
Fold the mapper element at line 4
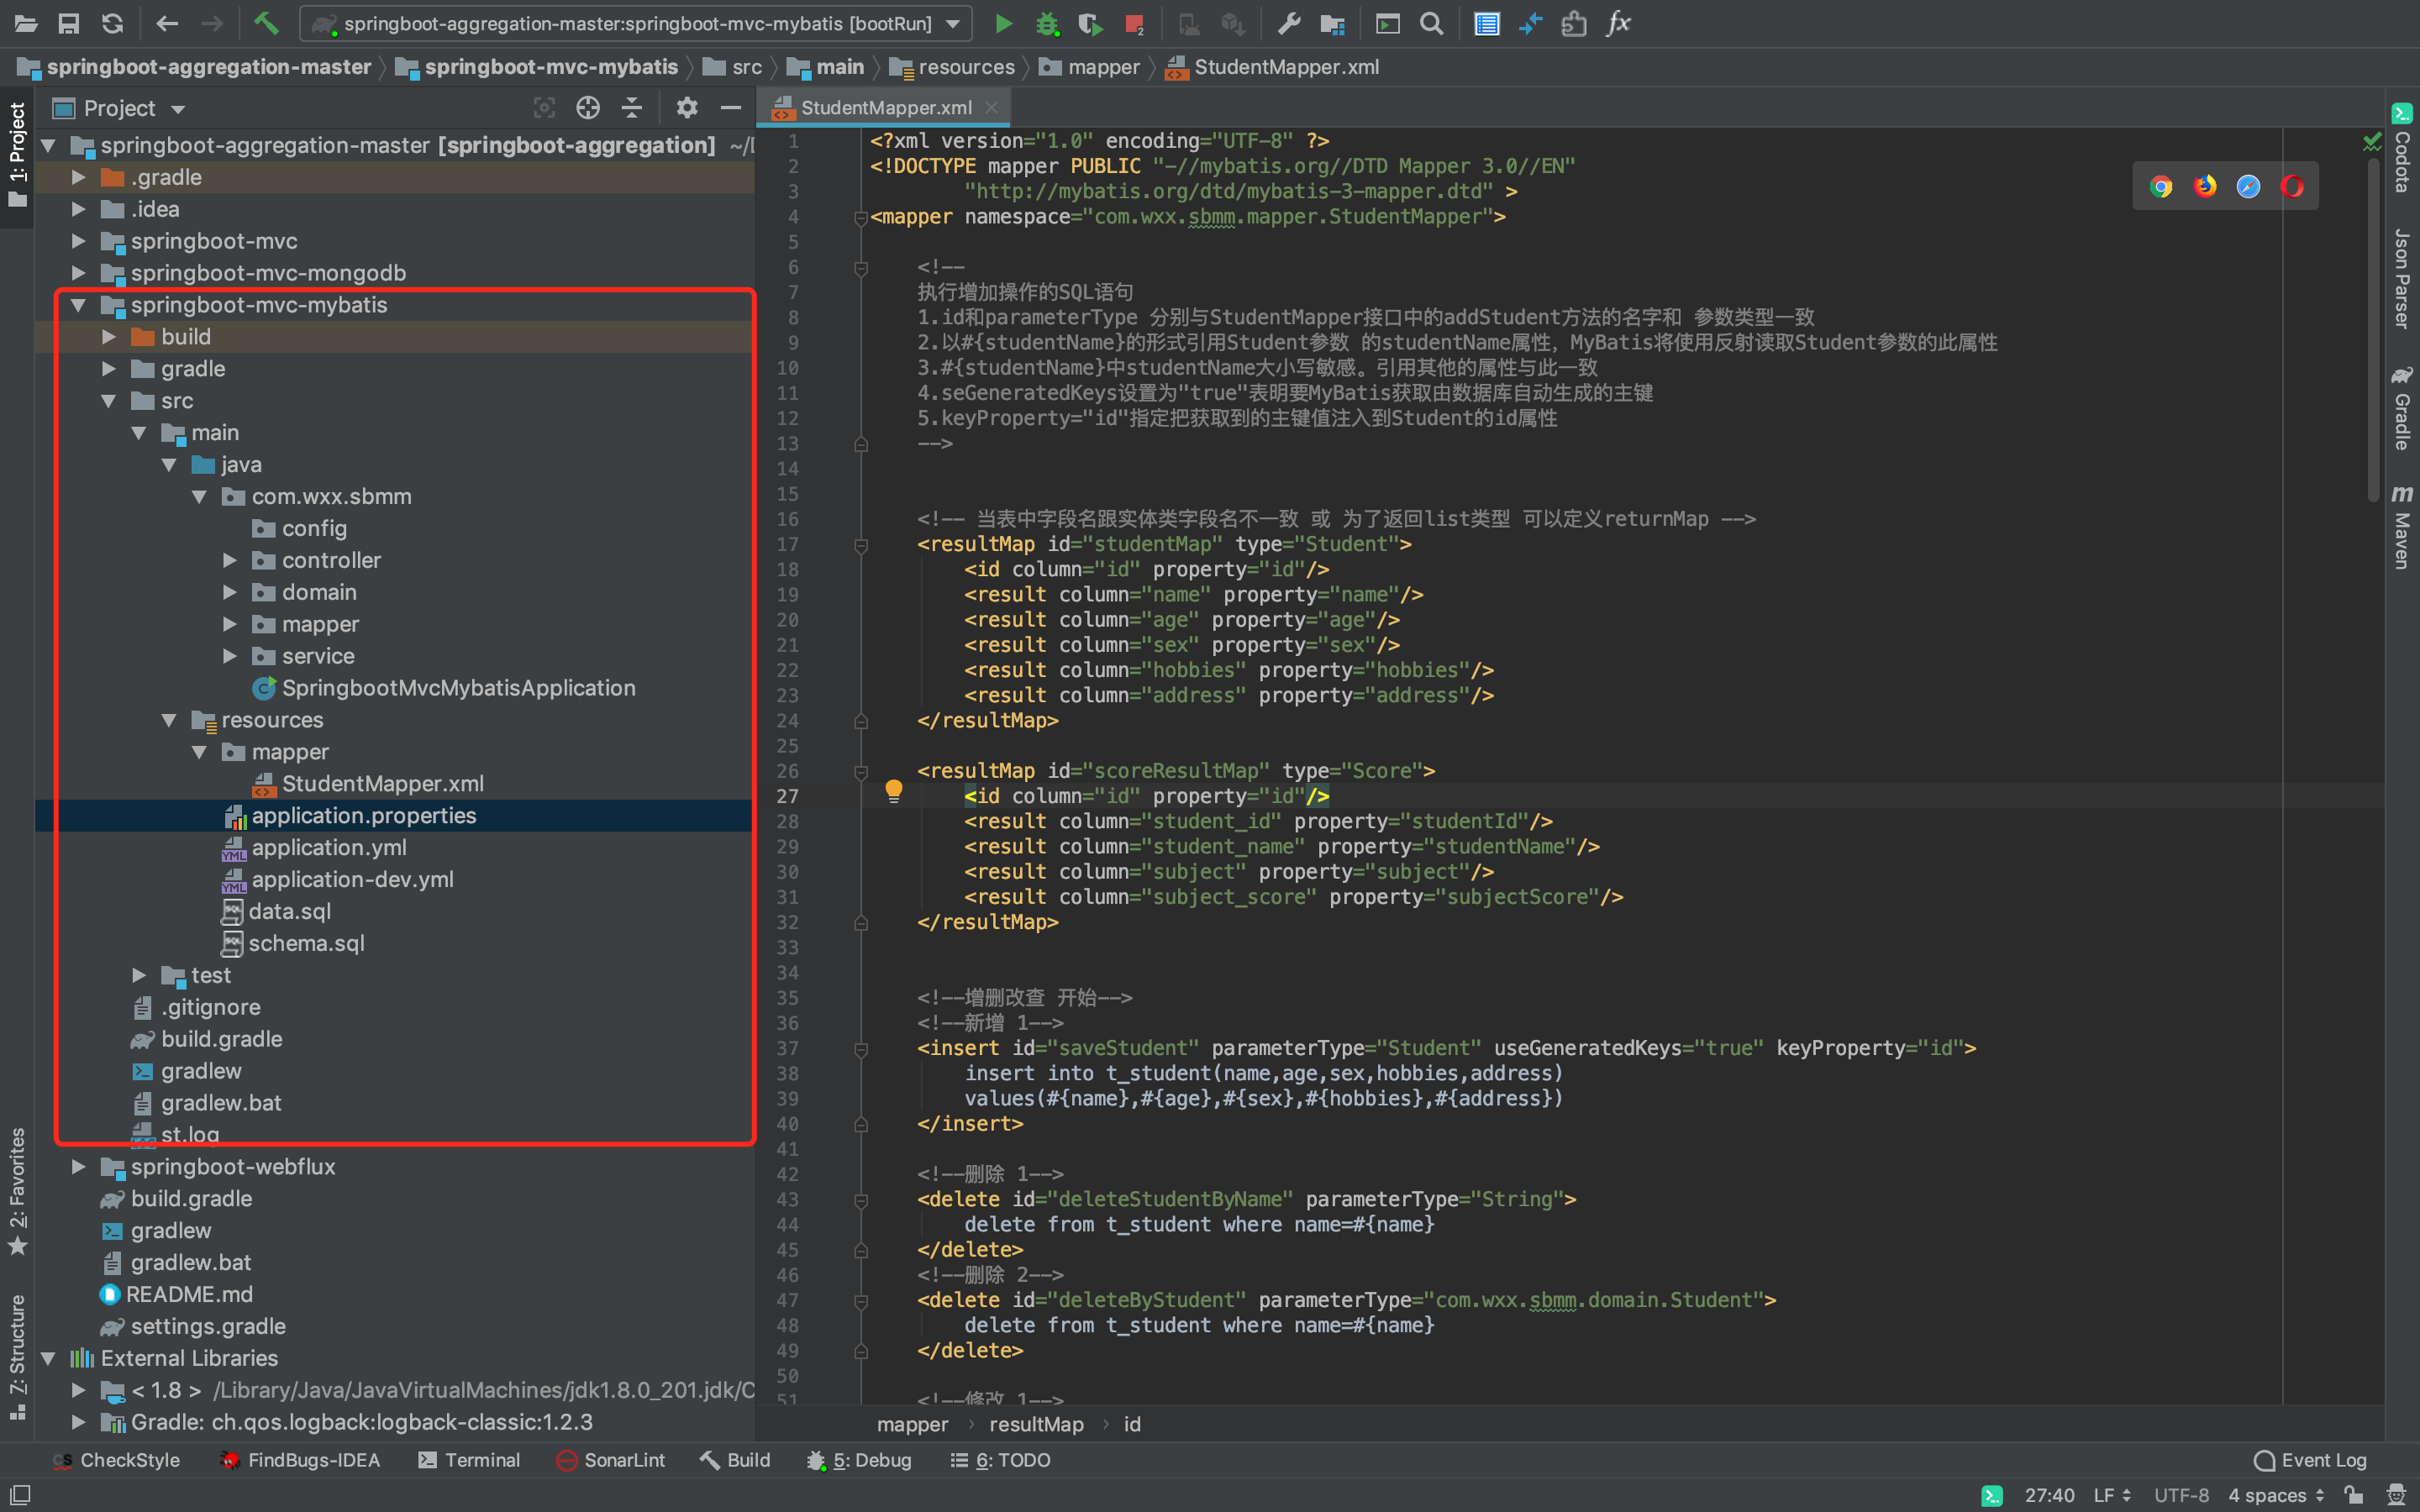coord(861,217)
